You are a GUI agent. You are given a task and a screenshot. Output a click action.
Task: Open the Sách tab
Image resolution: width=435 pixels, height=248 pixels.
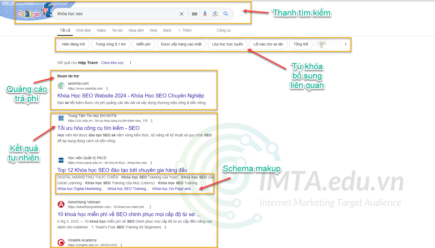click(167, 30)
